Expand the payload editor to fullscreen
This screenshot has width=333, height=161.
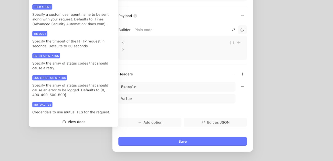[x=233, y=30]
